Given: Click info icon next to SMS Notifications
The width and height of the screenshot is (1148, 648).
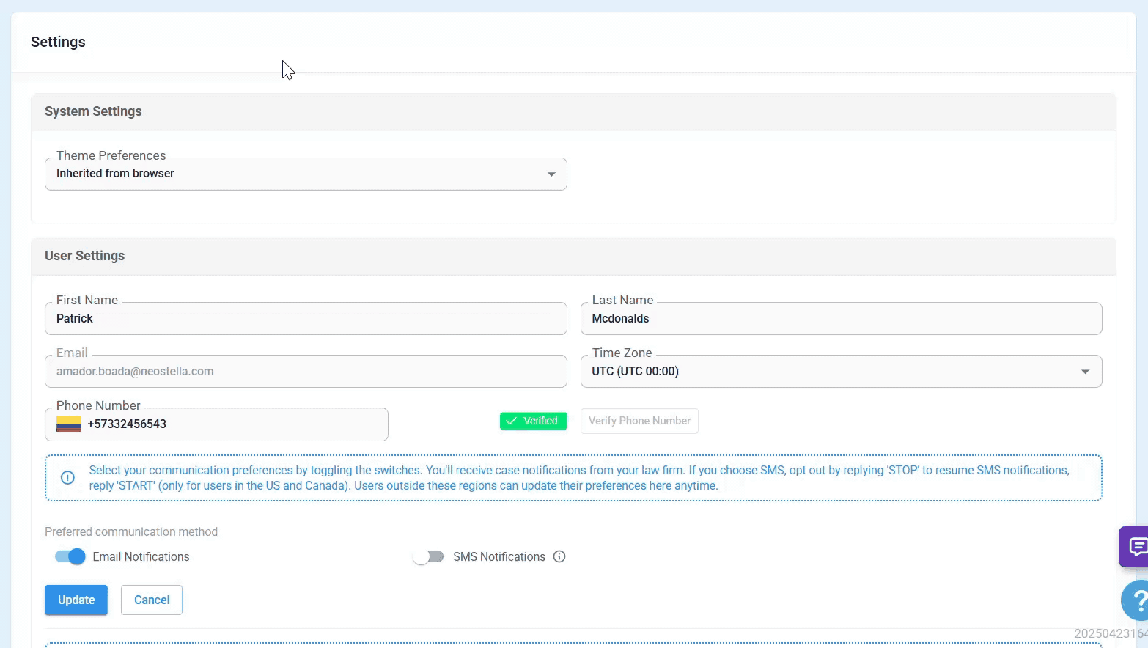Looking at the screenshot, I should tap(559, 556).
